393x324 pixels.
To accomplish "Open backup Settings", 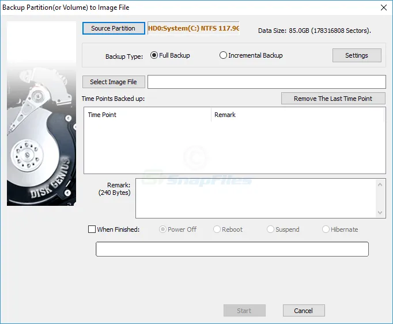I will [x=357, y=55].
